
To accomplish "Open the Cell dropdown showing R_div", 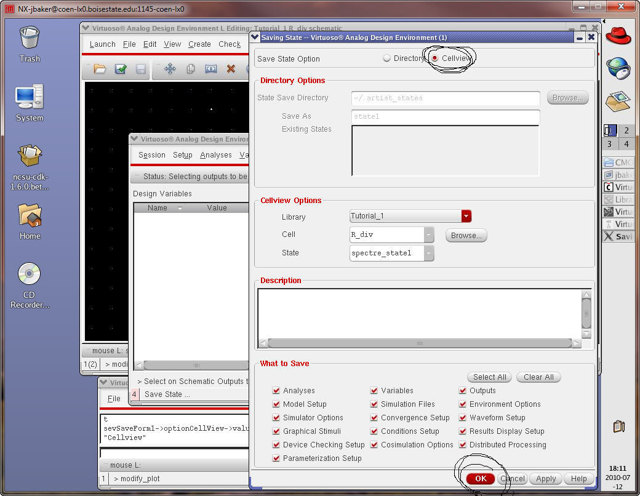I will (428, 234).
